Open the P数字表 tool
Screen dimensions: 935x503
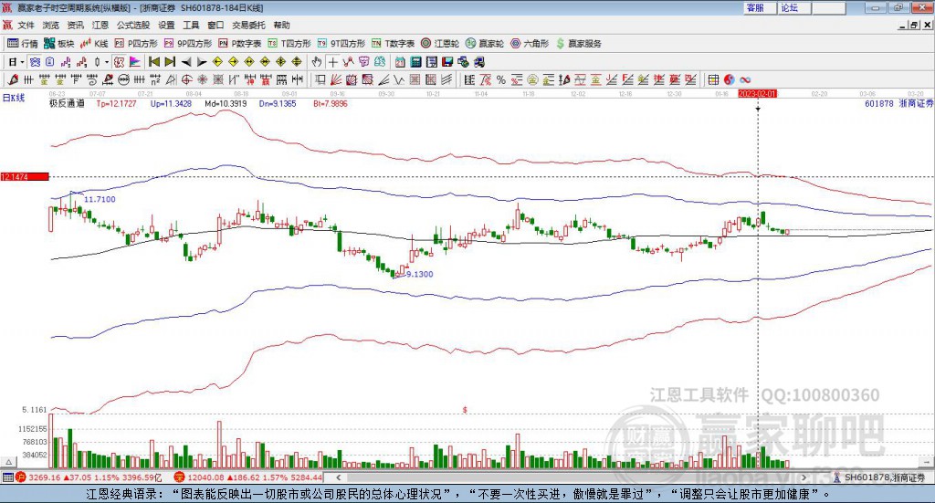tap(240, 44)
